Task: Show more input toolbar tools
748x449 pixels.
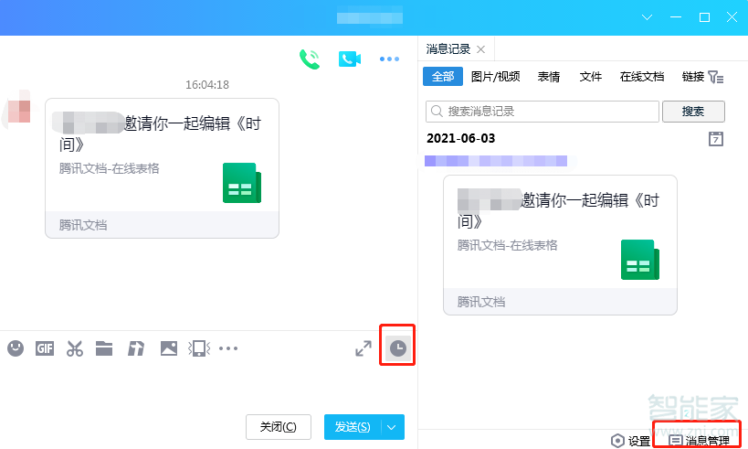Action: (228, 348)
